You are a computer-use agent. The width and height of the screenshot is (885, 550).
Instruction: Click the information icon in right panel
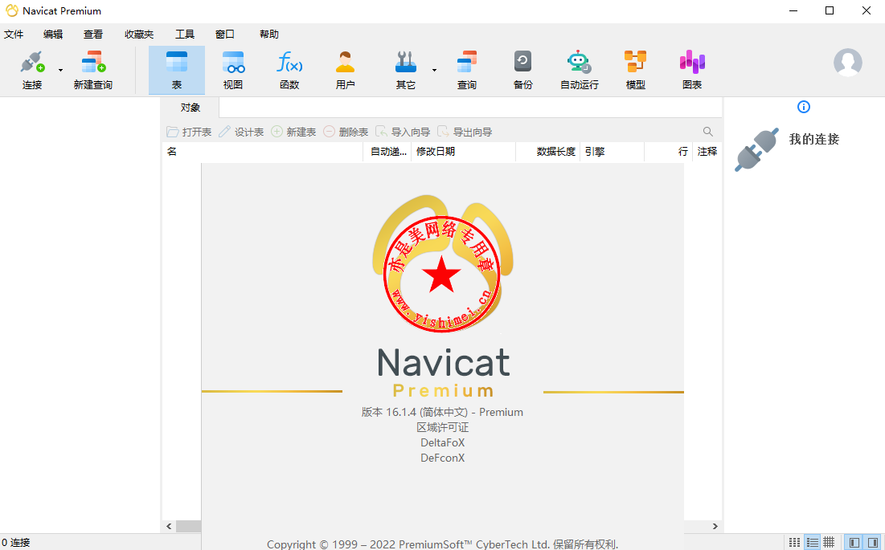(x=804, y=107)
